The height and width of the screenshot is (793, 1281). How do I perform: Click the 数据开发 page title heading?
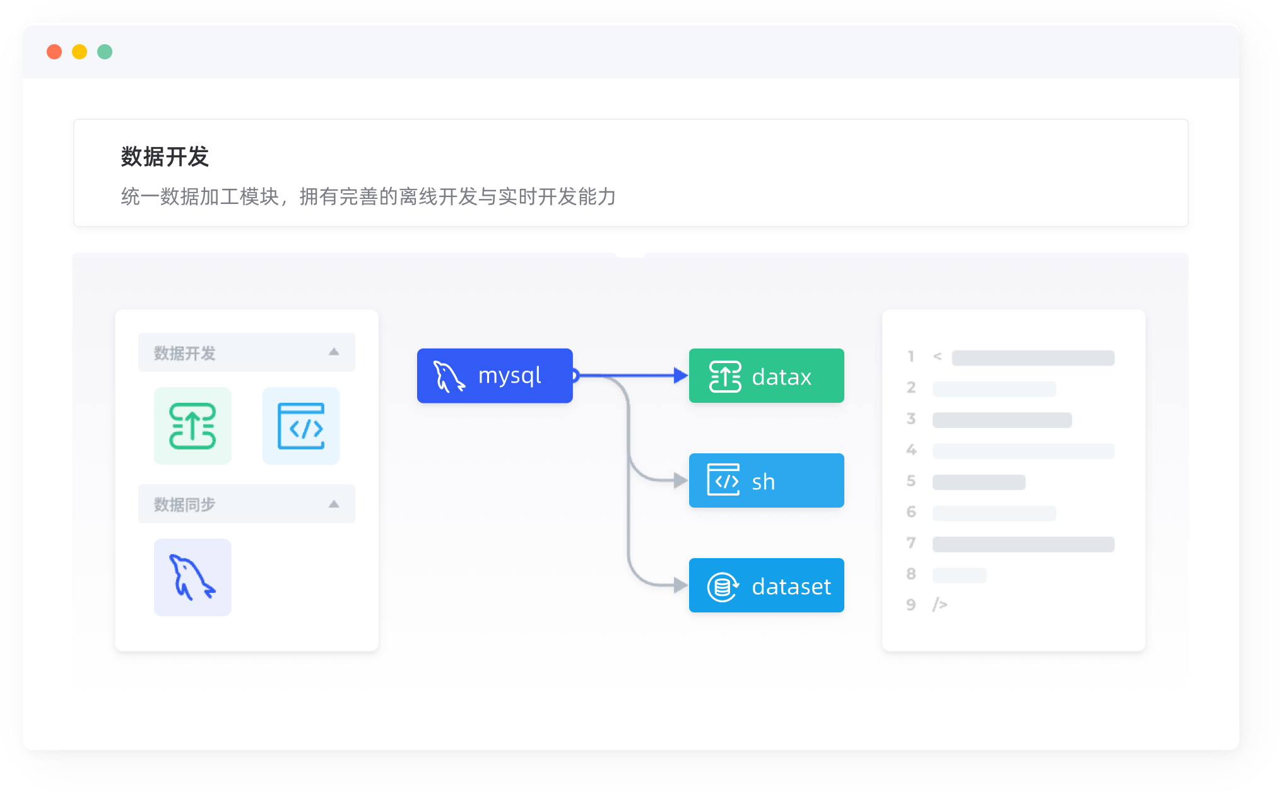coord(165,157)
